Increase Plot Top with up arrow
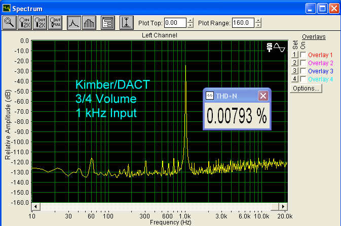 191,20
